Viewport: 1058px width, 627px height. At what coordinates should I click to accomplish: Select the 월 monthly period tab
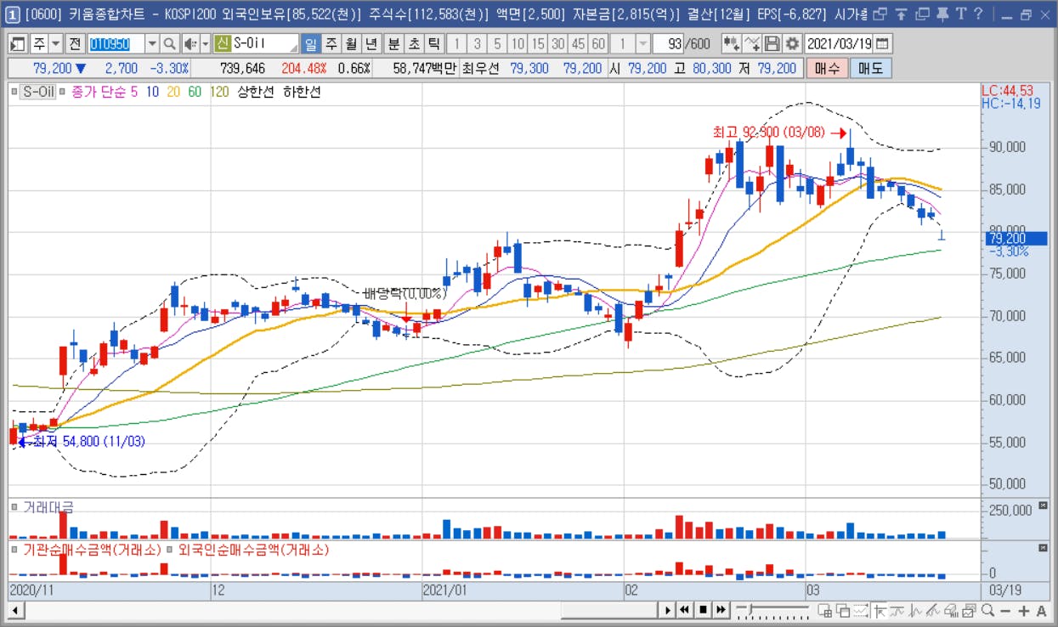[x=350, y=44]
